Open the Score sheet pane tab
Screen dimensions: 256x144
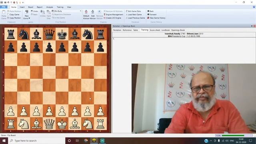155,30
